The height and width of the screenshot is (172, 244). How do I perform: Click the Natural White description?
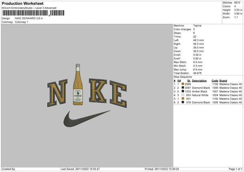coord(200,95)
